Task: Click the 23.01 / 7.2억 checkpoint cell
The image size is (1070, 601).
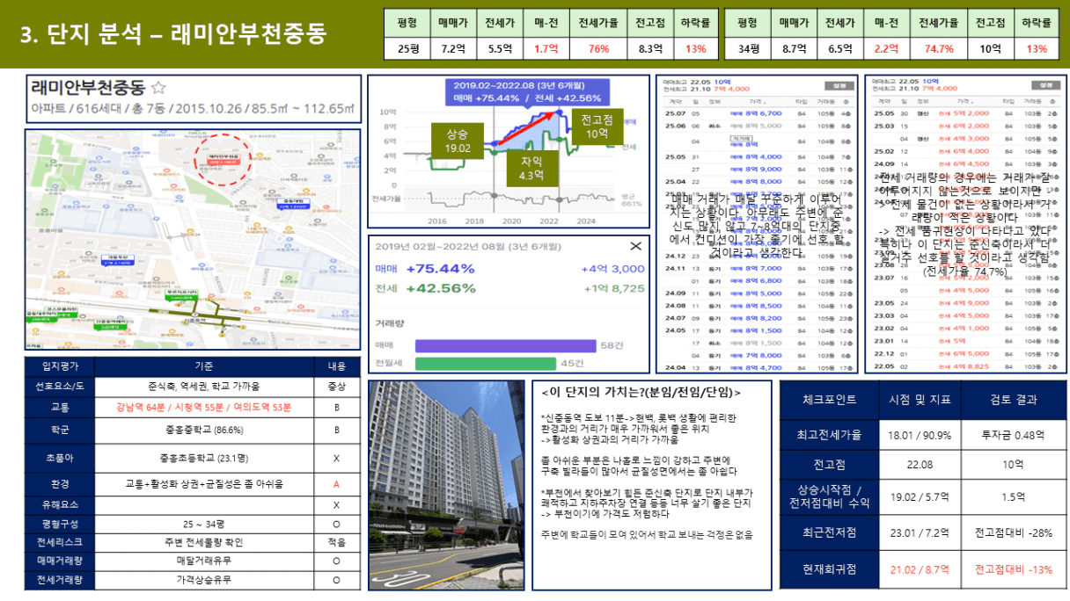Action: pos(918,532)
